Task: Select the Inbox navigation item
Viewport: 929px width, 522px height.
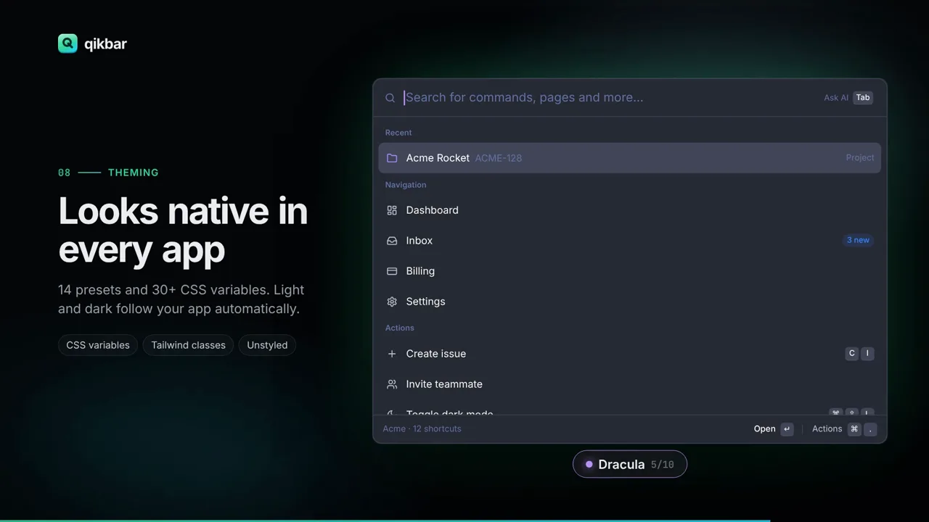Action: pos(629,241)
